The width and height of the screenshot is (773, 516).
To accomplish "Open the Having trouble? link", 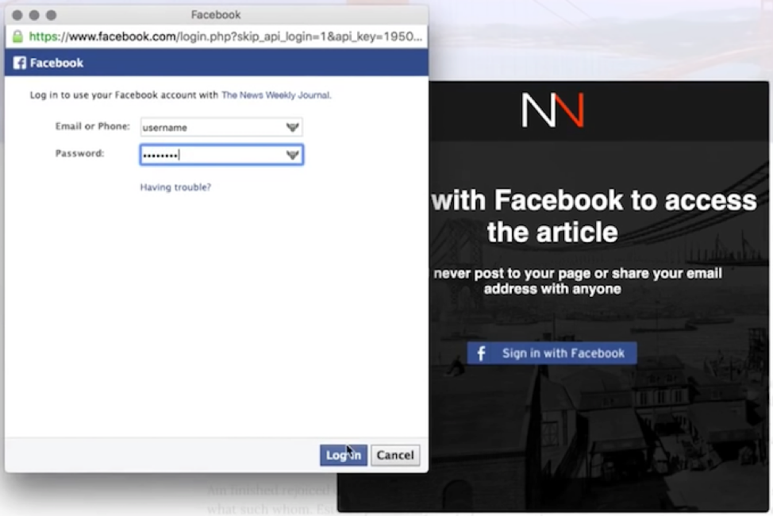I will tap(175, 187).
